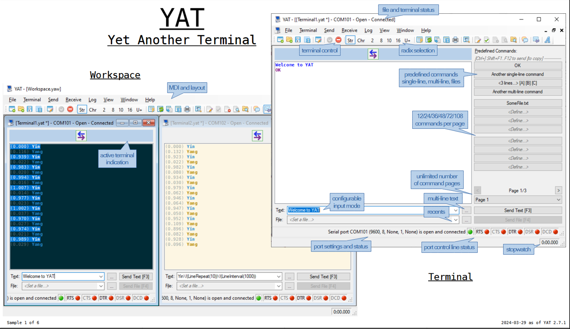The height and width of the screenshot is (329, 570).
Task: Open View menu in Workspace window
Action: click(109, 100)
